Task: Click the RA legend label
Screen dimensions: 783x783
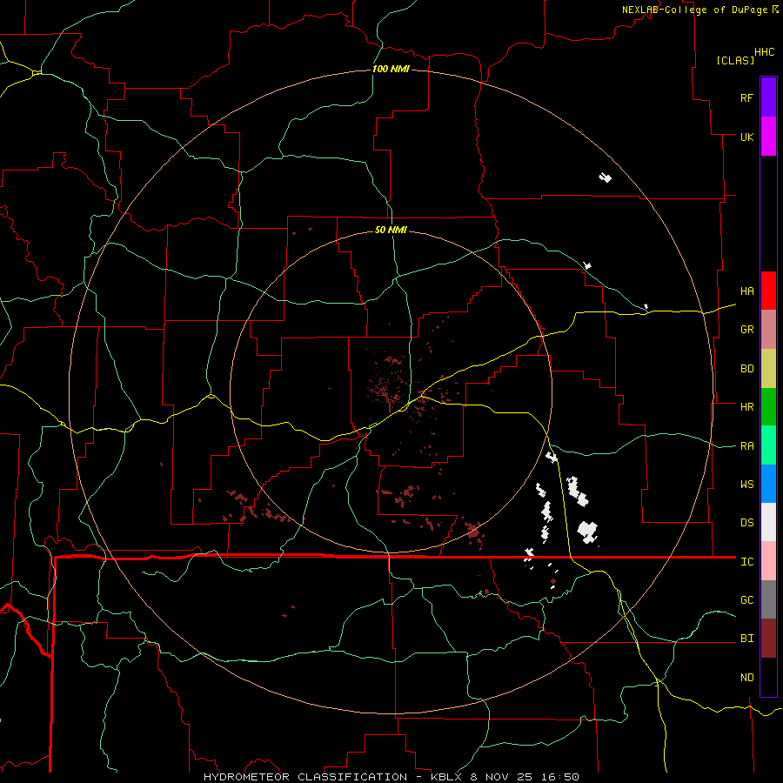Action: coord(746,446)
